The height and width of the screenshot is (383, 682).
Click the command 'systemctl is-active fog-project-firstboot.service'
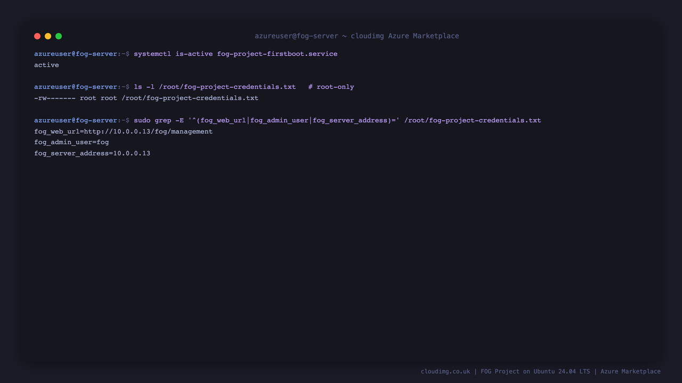[236, 54]
